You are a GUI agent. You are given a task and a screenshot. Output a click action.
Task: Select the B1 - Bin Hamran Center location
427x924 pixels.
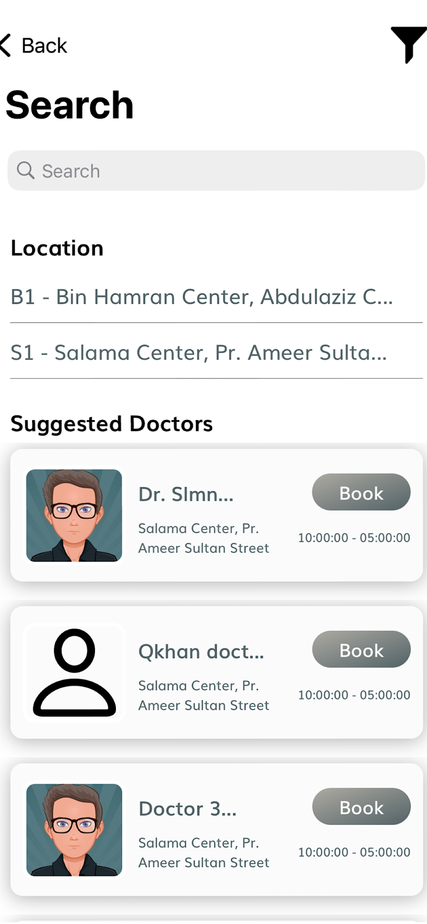203,297
